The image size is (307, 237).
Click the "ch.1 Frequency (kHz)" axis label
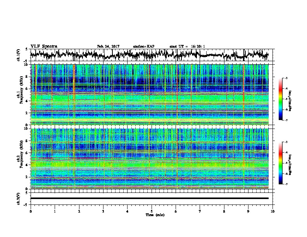pos(21,90)
